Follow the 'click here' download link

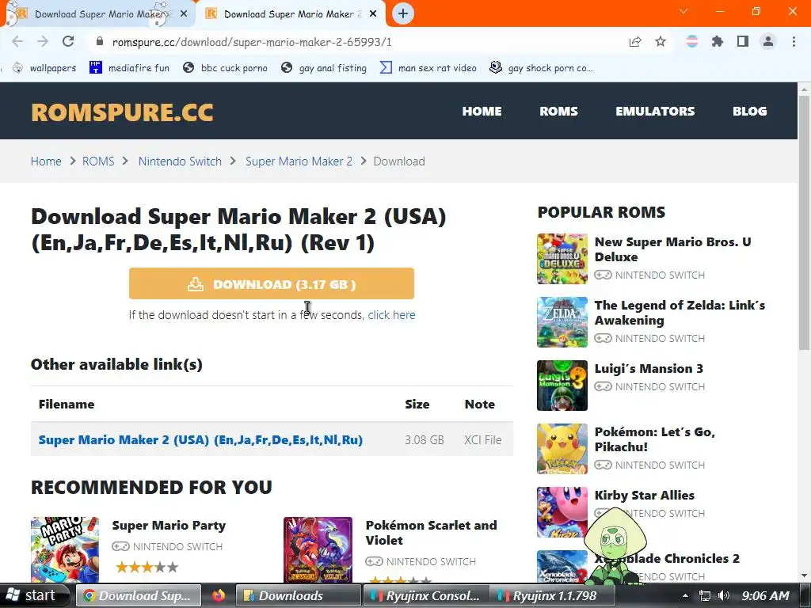coord(391,315)
